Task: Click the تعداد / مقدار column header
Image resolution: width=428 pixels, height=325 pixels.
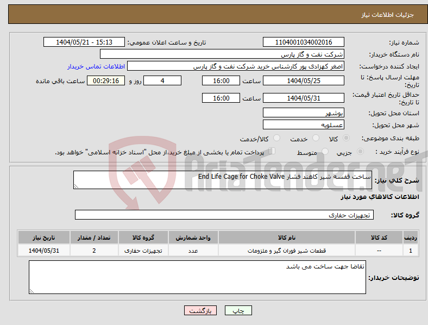Action: (94, 237)
